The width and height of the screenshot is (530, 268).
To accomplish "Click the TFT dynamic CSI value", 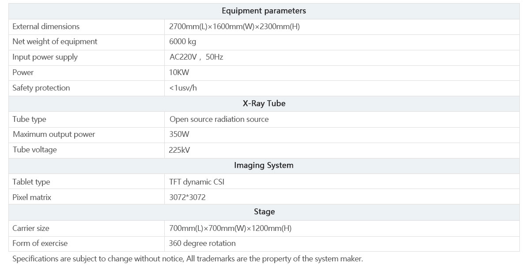I will (x=197, y=182).
